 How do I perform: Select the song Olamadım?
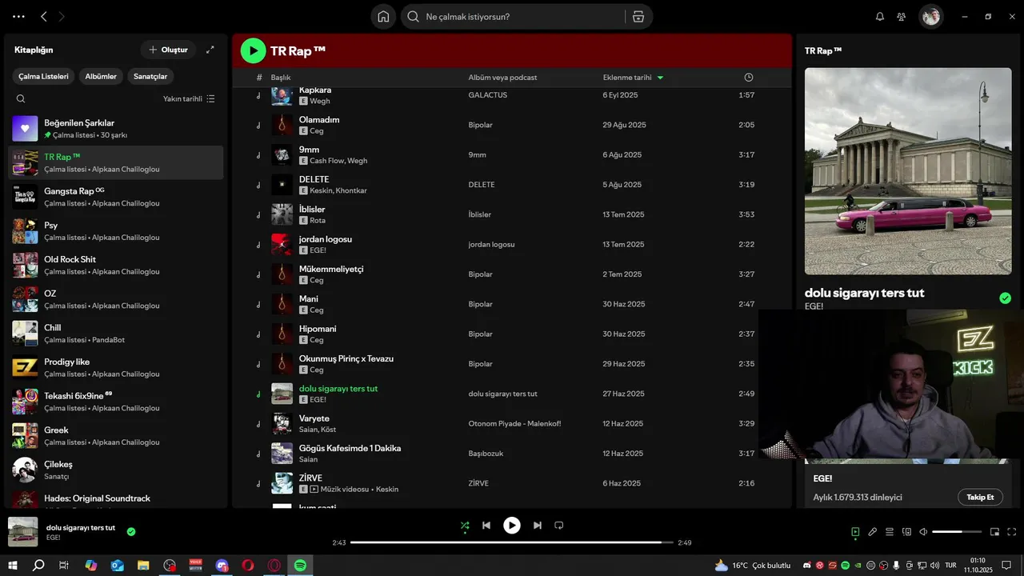pyautogui.click(x=319, y=120)
